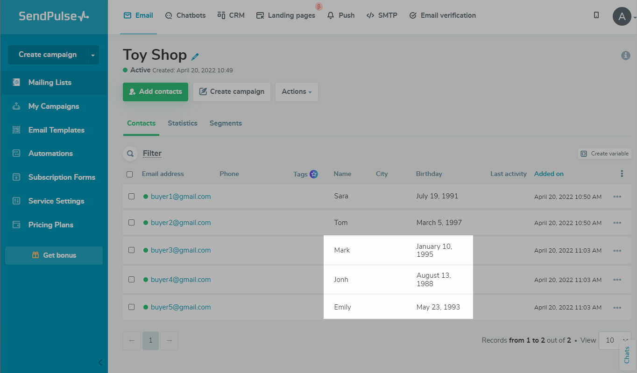Switch to the Contacts tab
Screen dimensions: 637x373
(x=141, y=124)
